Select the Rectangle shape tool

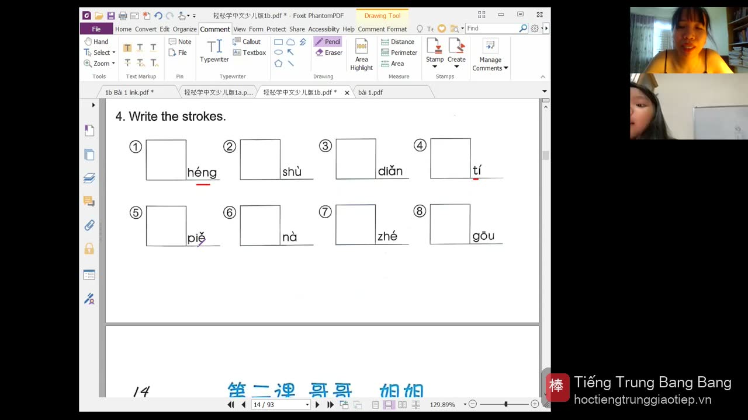(278, 42)
